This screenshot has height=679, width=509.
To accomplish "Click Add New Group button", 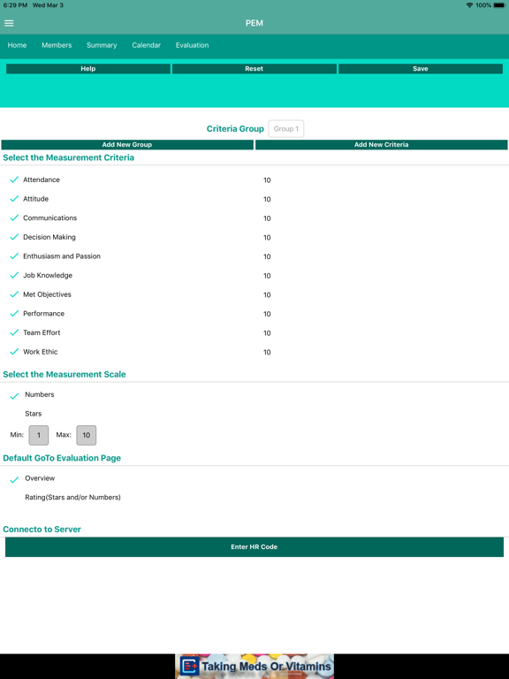I will [x=127, y=145].
